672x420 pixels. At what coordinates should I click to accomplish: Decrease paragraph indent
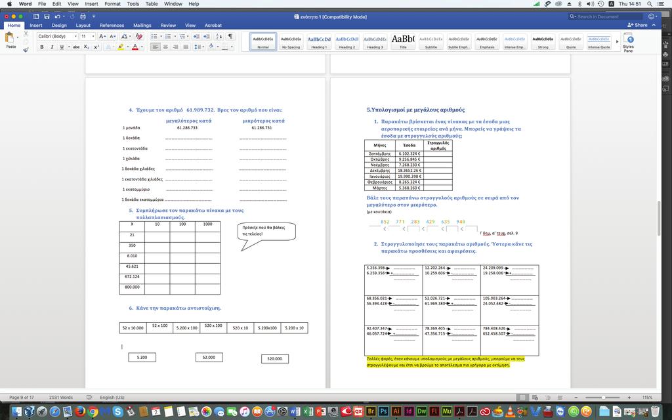(x=196, y=37)
